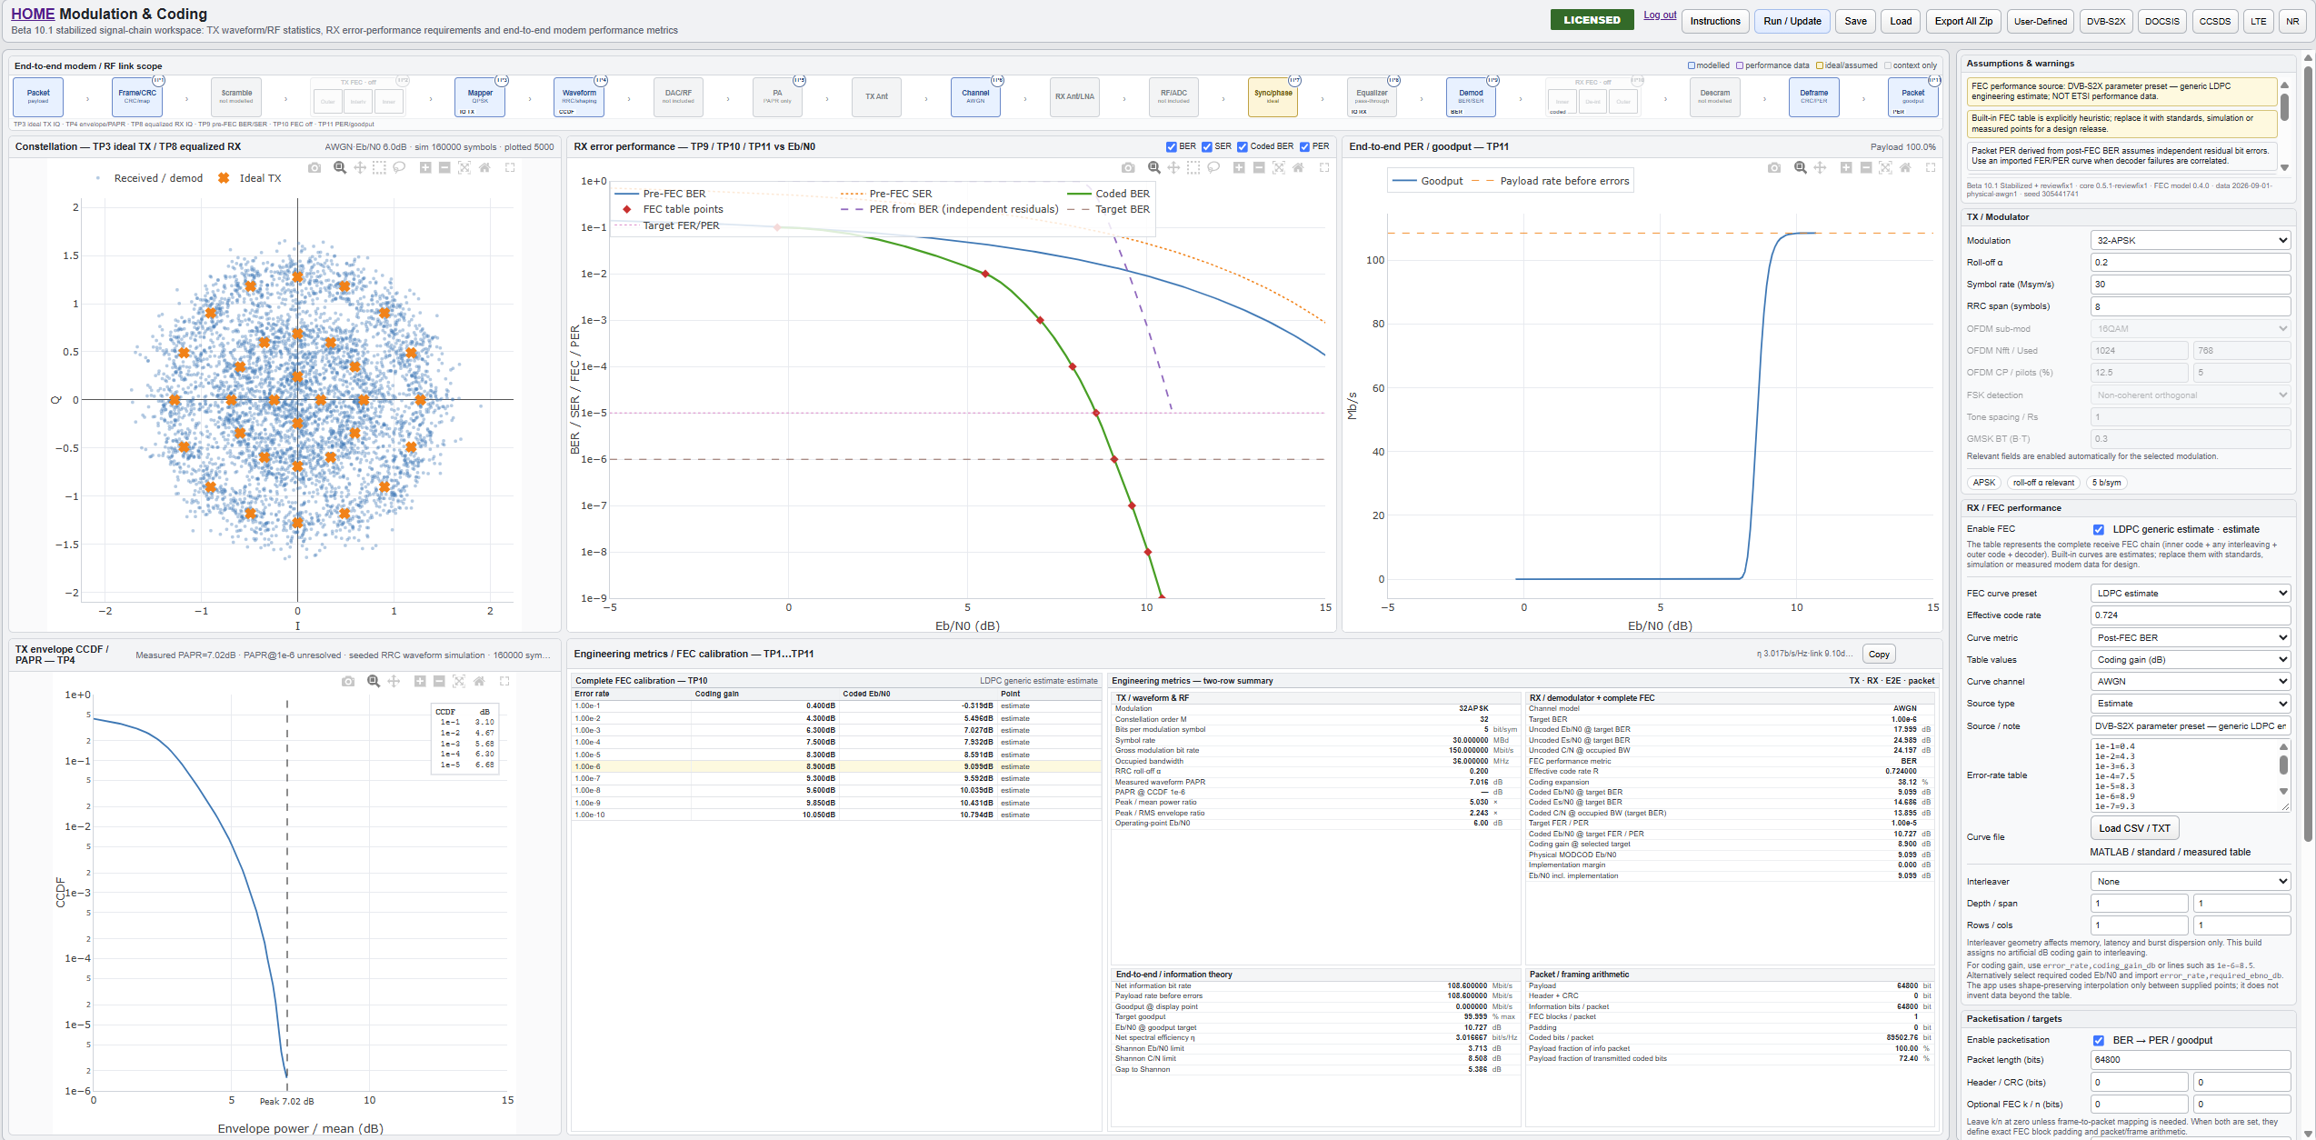The width and height of the screenshot is (2316, 1140).
Task: Open the Modulation dropdown showing 32-APSK
Action: (2191, 240)
